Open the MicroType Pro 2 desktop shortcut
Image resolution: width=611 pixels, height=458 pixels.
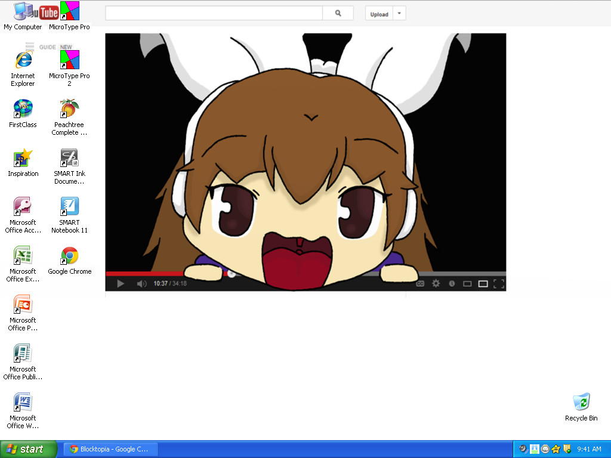[69, 69]
